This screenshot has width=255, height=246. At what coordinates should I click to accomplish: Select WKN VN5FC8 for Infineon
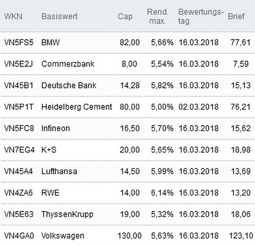pyautogui.click(x=19, y=129)
